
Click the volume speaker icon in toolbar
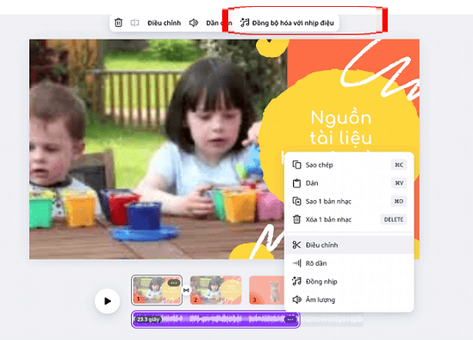[193, 22]
